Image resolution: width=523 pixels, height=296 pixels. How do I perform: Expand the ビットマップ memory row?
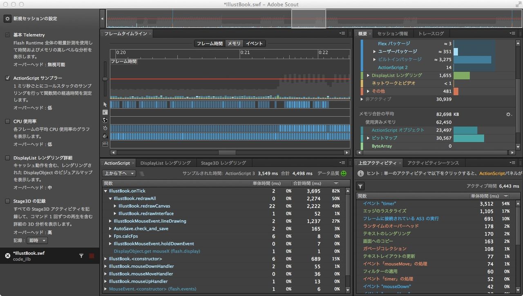tap(368, 138)
